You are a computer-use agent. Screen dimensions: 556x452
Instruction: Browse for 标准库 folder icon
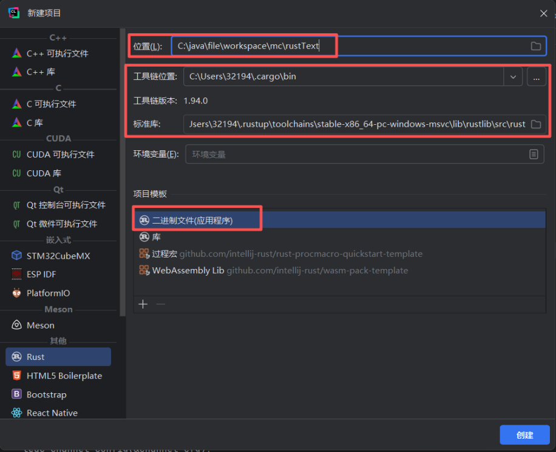coord(536,124)
